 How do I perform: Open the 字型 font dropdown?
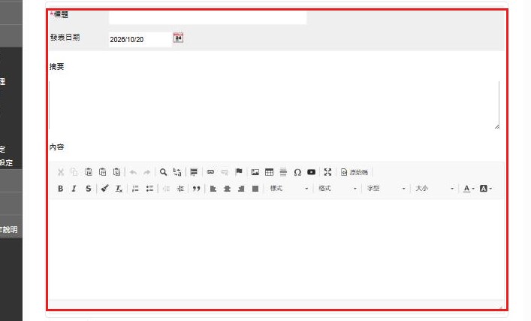(x=386, y=189)
